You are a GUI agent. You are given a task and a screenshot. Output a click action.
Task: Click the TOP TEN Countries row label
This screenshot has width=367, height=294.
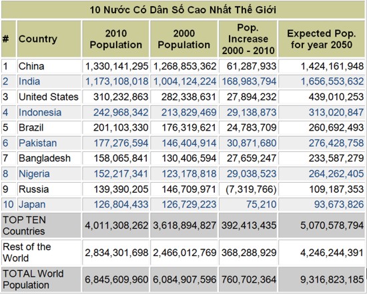click(x=24, y=225)
